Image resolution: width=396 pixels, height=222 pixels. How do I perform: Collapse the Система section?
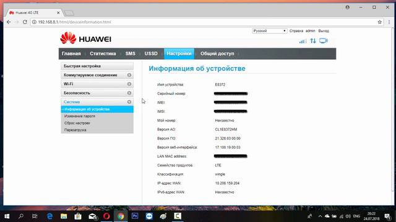[x=97, y=102]
